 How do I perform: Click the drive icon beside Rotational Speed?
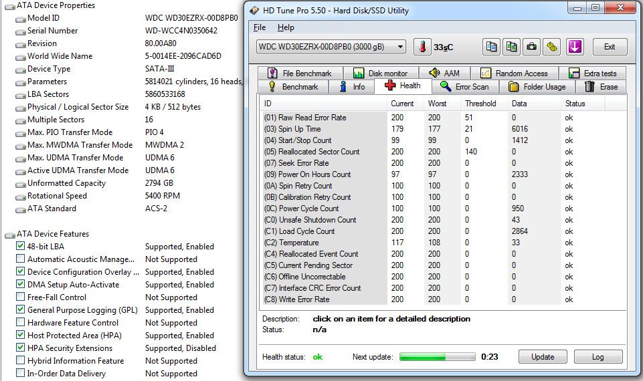[x=20, y=197]
